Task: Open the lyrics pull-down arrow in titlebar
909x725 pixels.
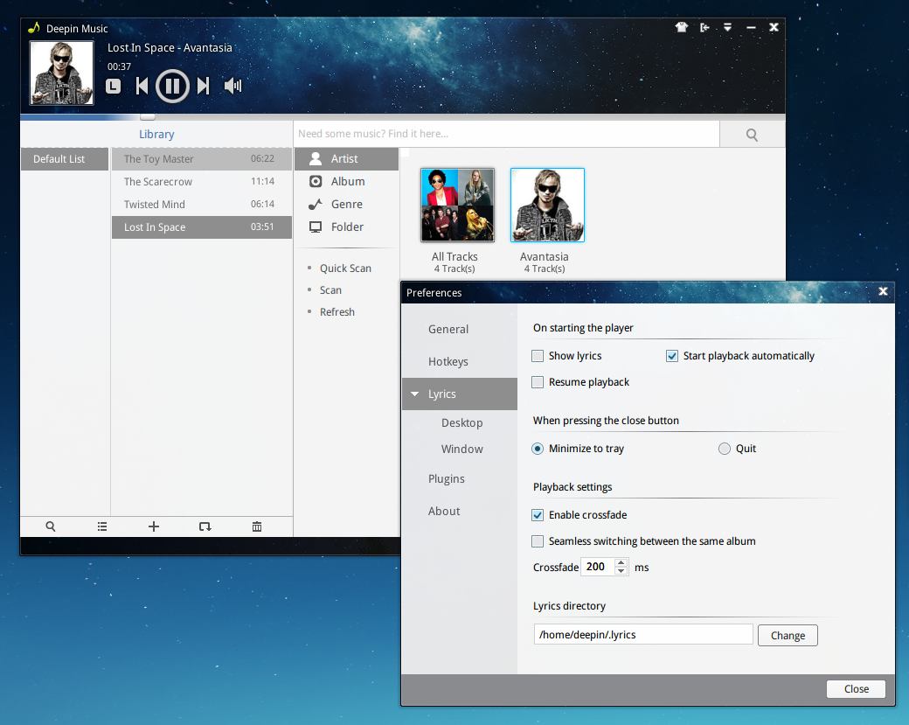Action: tap(727, 27)
